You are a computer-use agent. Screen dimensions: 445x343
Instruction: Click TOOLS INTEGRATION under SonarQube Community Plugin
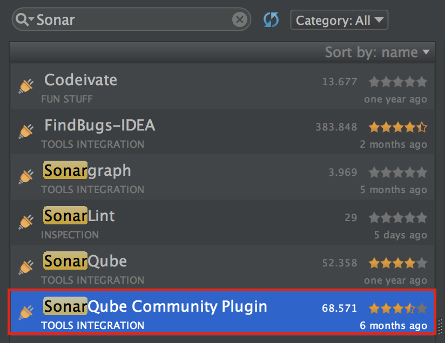(x=92, y=326)
